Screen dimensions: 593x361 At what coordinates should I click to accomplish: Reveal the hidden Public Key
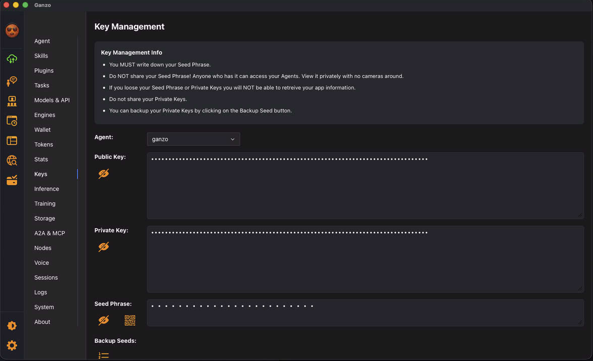pos(104,174)
